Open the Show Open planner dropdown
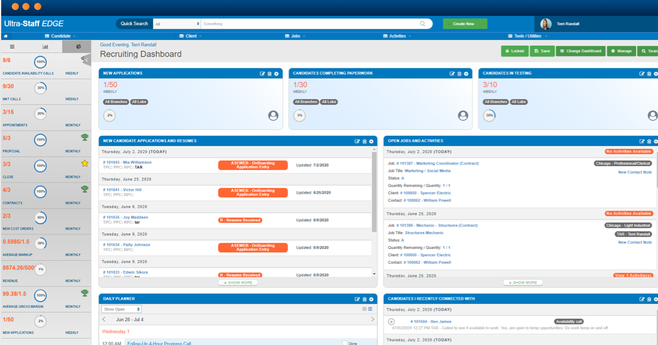The image size is (658, 345). pyautogui.click(x=121, y=309)
